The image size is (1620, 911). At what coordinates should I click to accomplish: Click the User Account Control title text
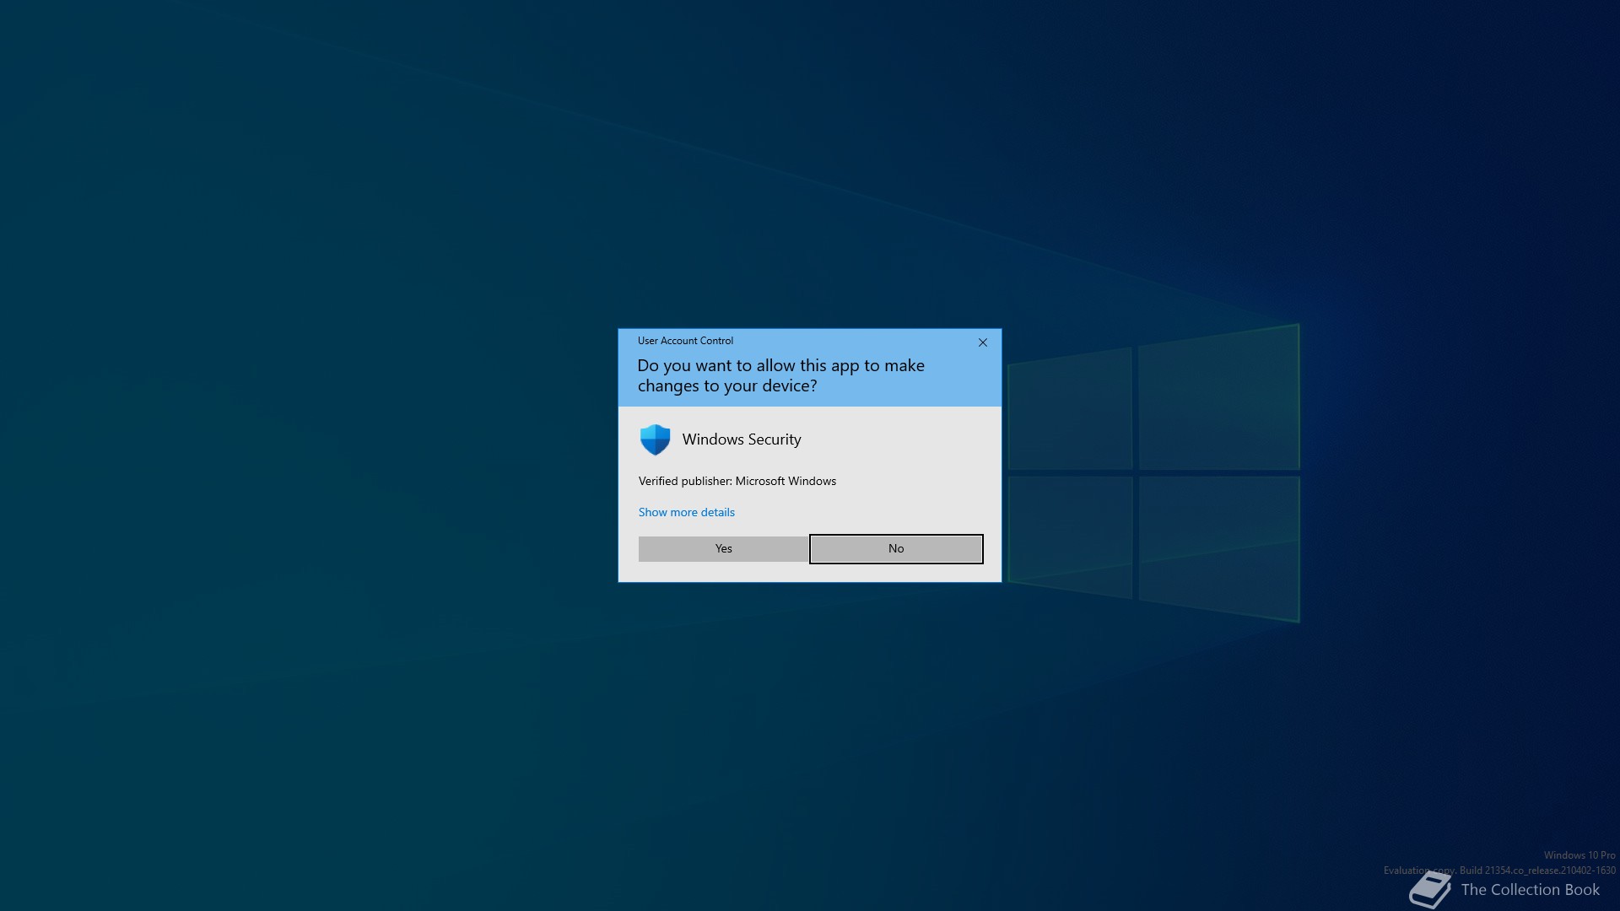pyautogui.click(x=685, y=341)
